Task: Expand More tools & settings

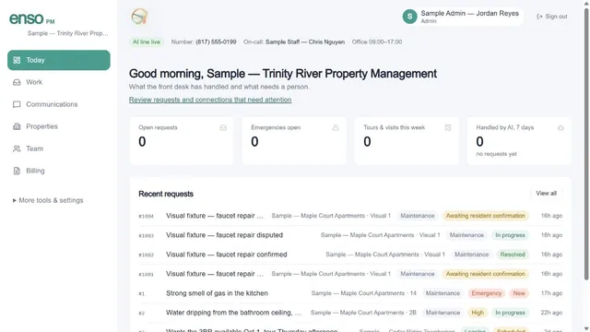Action: (48, 200)
